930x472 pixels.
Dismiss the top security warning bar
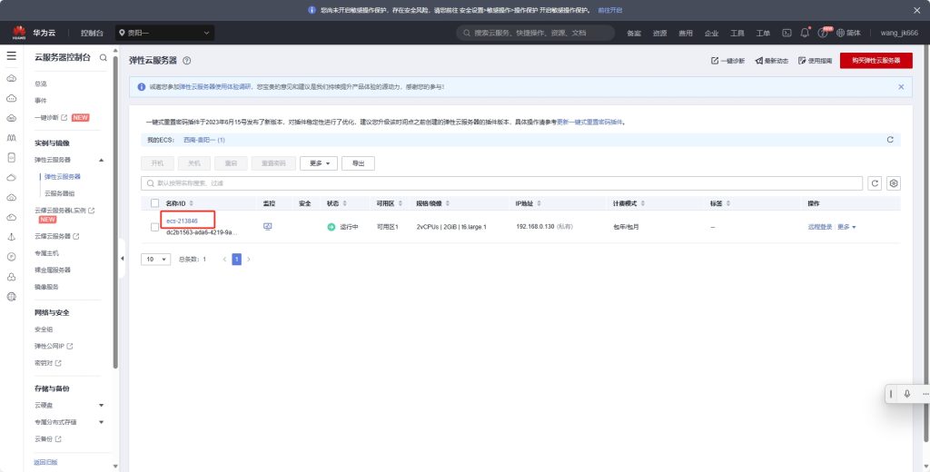click(917, 10)
